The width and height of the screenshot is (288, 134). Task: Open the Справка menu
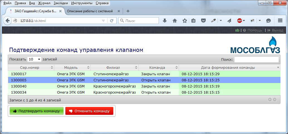pos(102,3)
